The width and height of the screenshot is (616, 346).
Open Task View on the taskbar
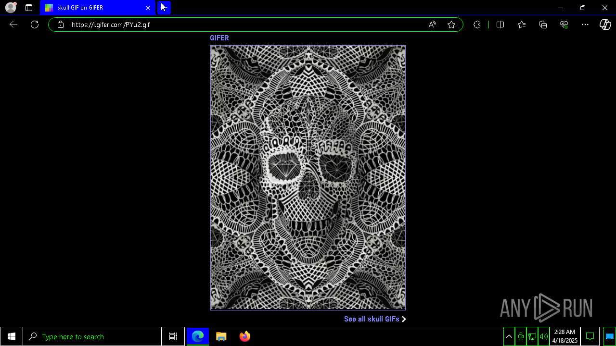(x=173, y=336)
